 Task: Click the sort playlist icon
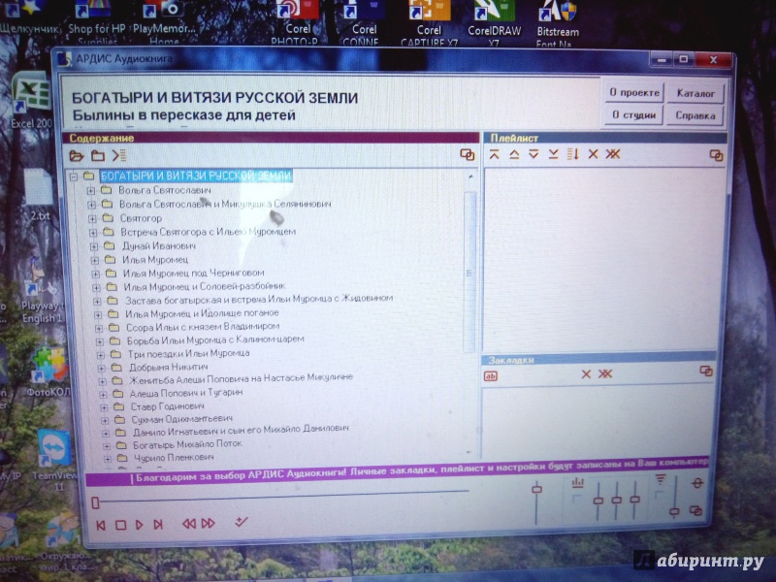click(x=573, y=154)
